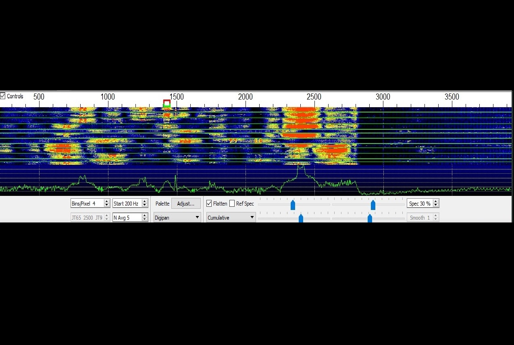Click the right-side zero slider handle

pyautogui.click(x=373, y=205)
